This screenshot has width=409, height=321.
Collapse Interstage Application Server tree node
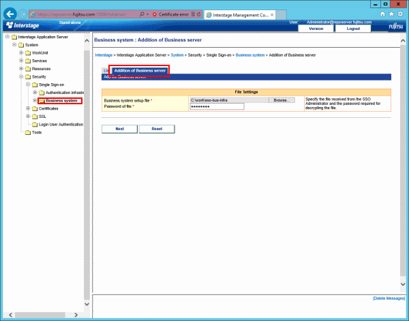pyautogui.click(x=7, y=37)
